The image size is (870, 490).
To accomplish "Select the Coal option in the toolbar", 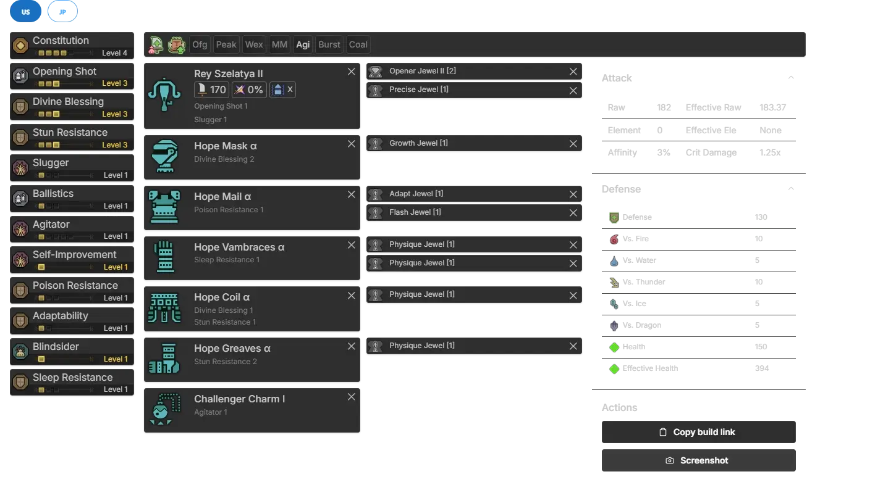I will click(358, 44).
